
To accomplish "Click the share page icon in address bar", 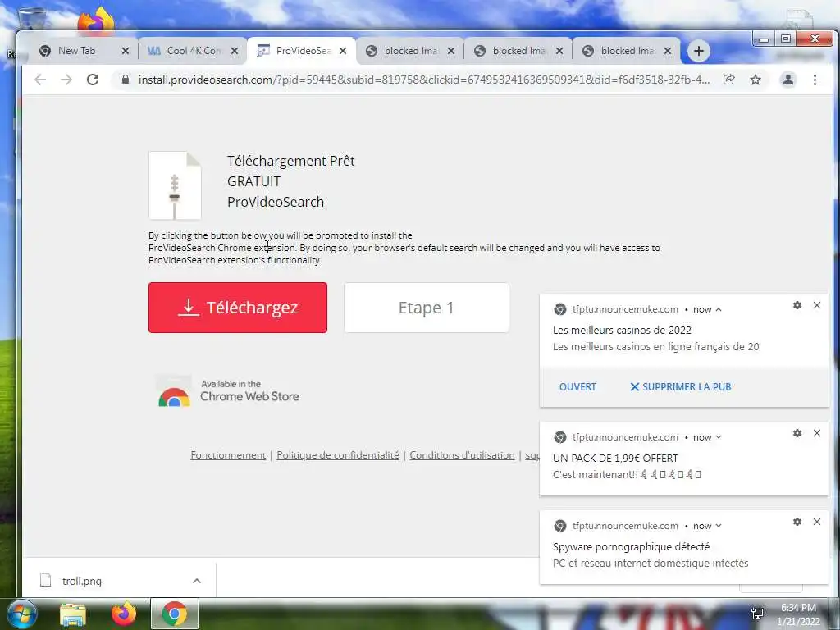I will click(728, 80).
